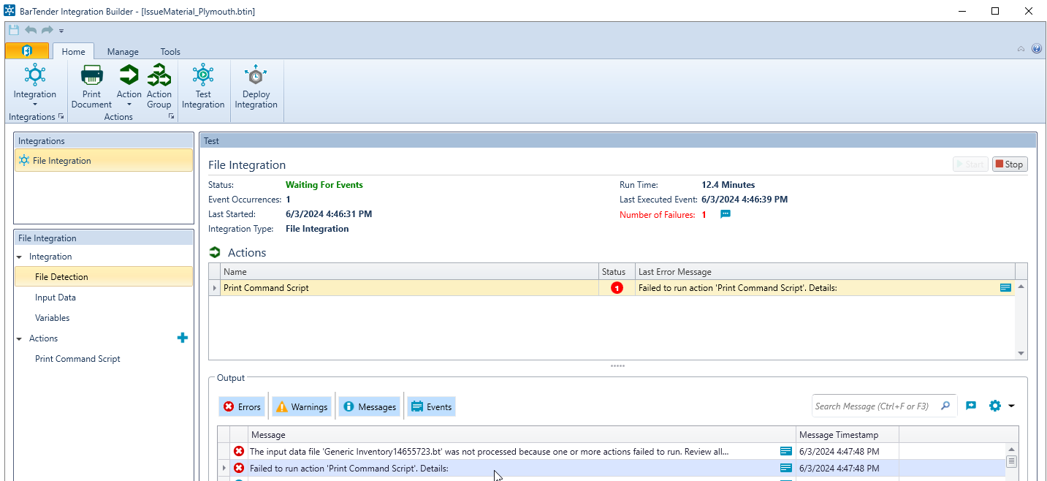Open full error message icon in Actions table
Screen dimensions: 1047x481
coord(1005,288)
